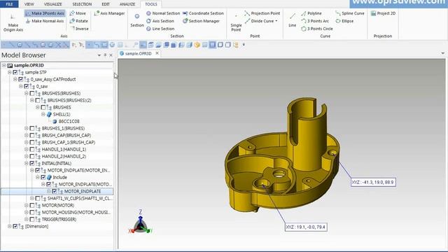Close the sample.OPR3D document tab
Screen dimensions: 448x252
[x=157, y=53]
